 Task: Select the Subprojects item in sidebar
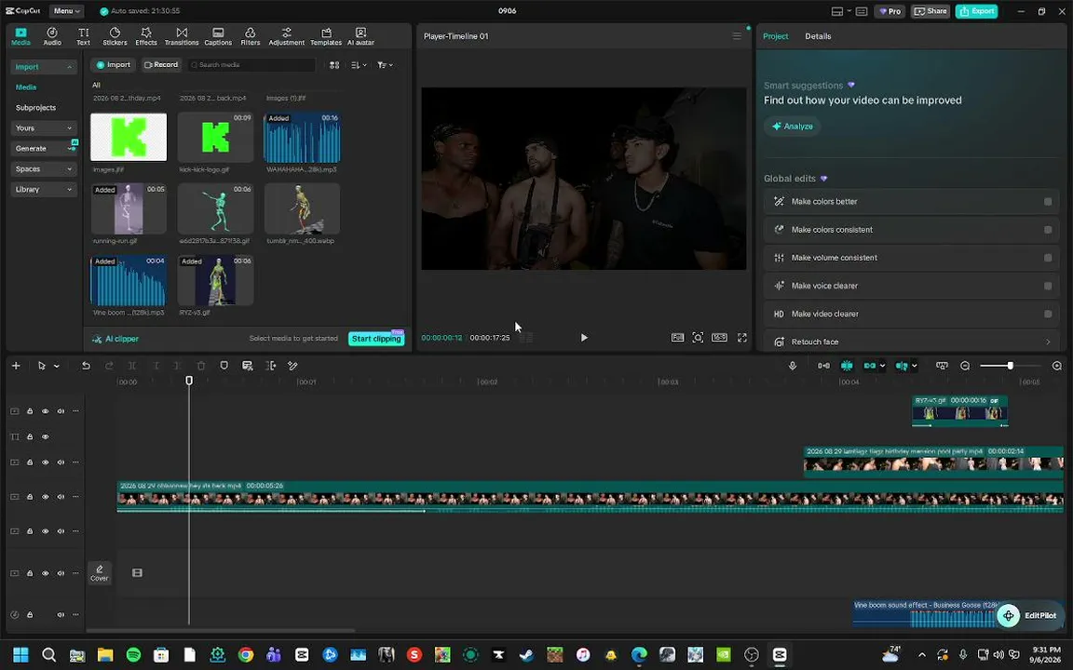tap(35, 108)
